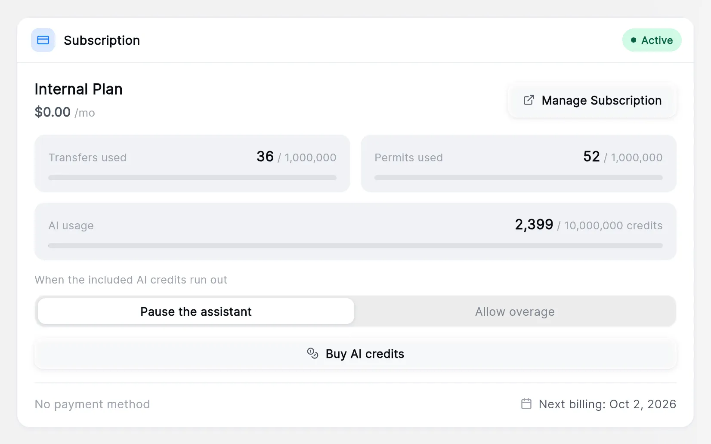Switch to Allow overage option
The image size is (711, 444).
click(x=515, y=311)
